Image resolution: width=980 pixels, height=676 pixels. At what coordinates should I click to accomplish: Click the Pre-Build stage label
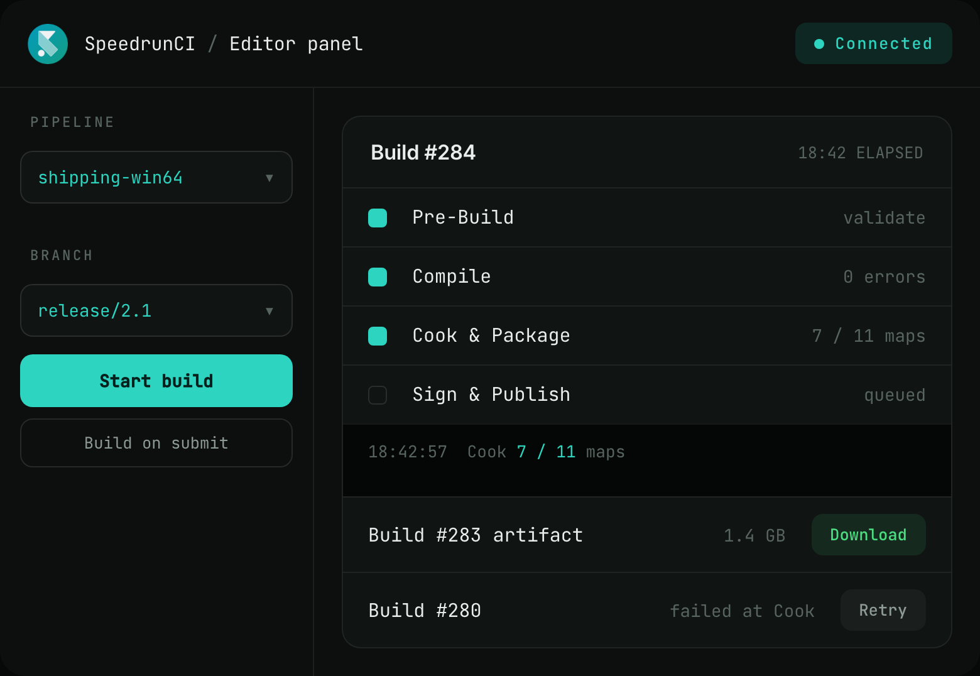463,217
